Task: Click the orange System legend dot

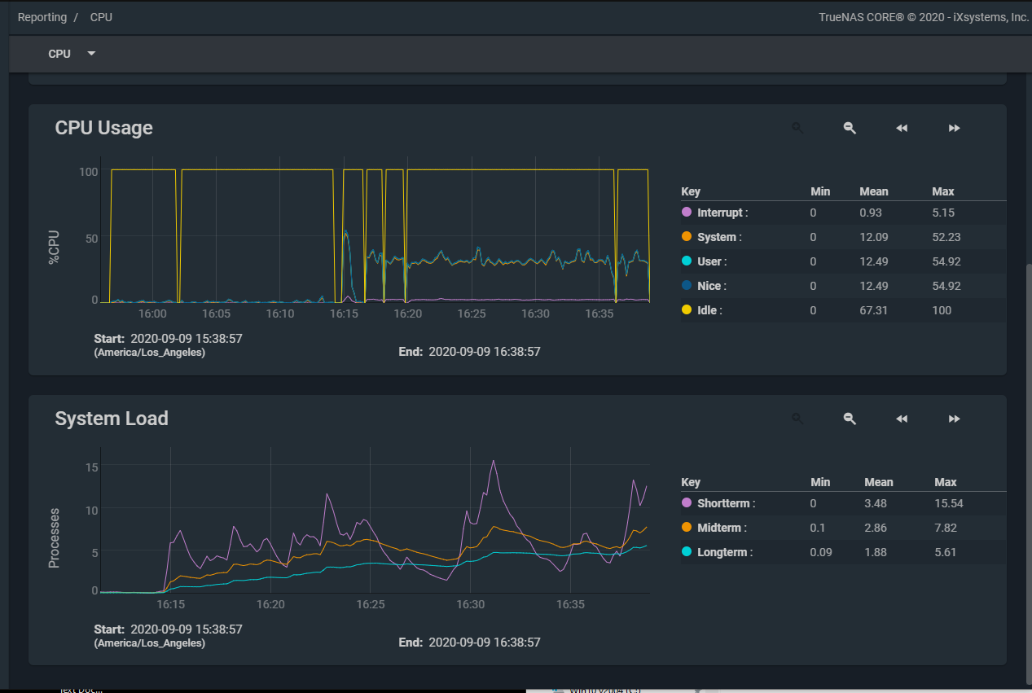Action: 687,237
